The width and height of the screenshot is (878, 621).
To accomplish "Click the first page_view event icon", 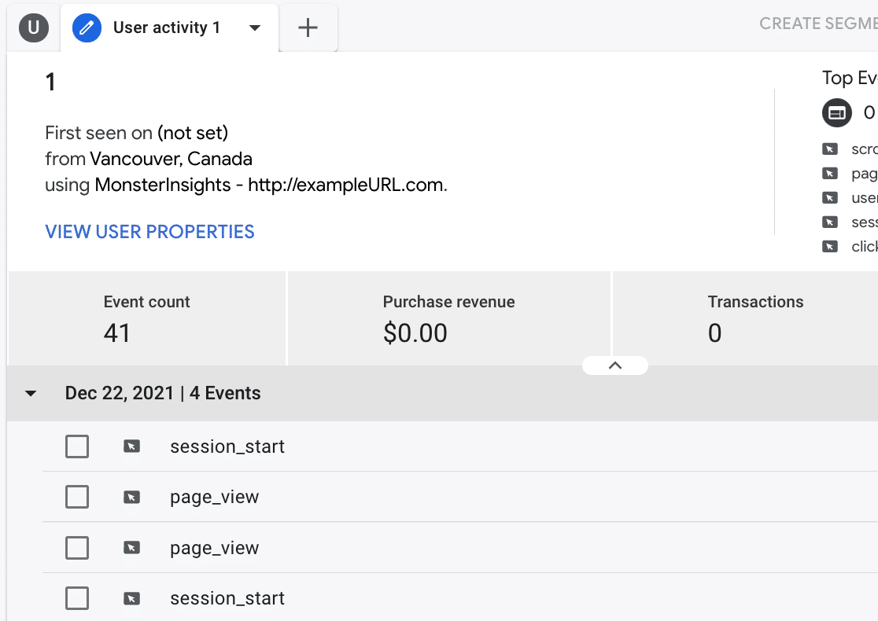I will [x=131, y=497].
